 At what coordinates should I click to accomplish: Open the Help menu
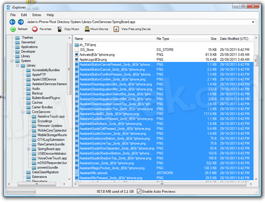click(50, 15)
